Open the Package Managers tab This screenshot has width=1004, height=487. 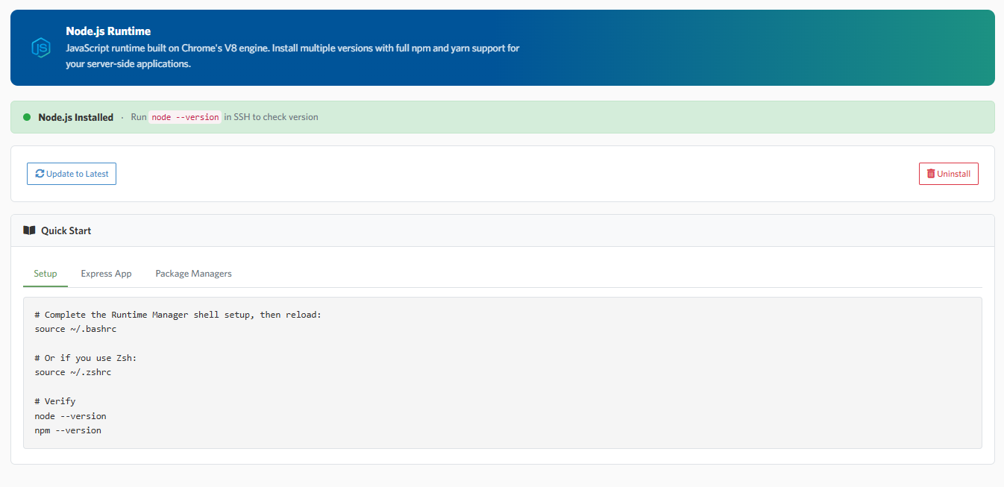(x=194, y=274)
